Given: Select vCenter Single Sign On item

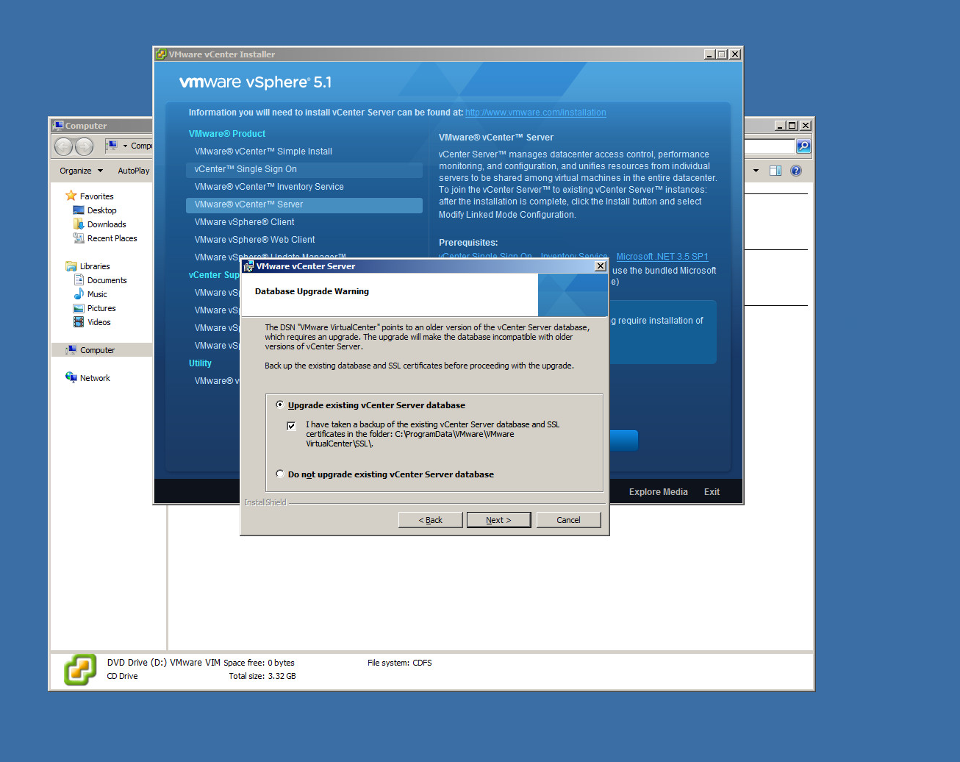Looking at the screenshot, I should [x=246, y=169].
